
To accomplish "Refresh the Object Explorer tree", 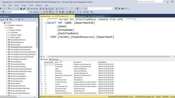I will click(x=19, y=20).
